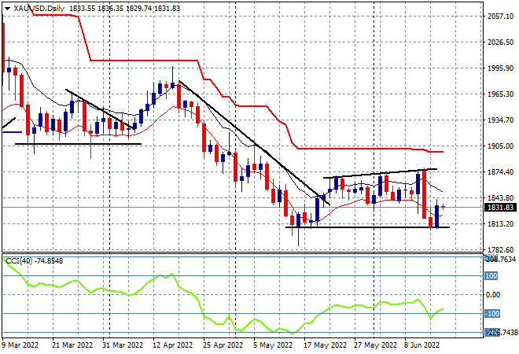Click the 1874.40 price axis label
Viewport: 519px width, 354px height.
(500, 171)
